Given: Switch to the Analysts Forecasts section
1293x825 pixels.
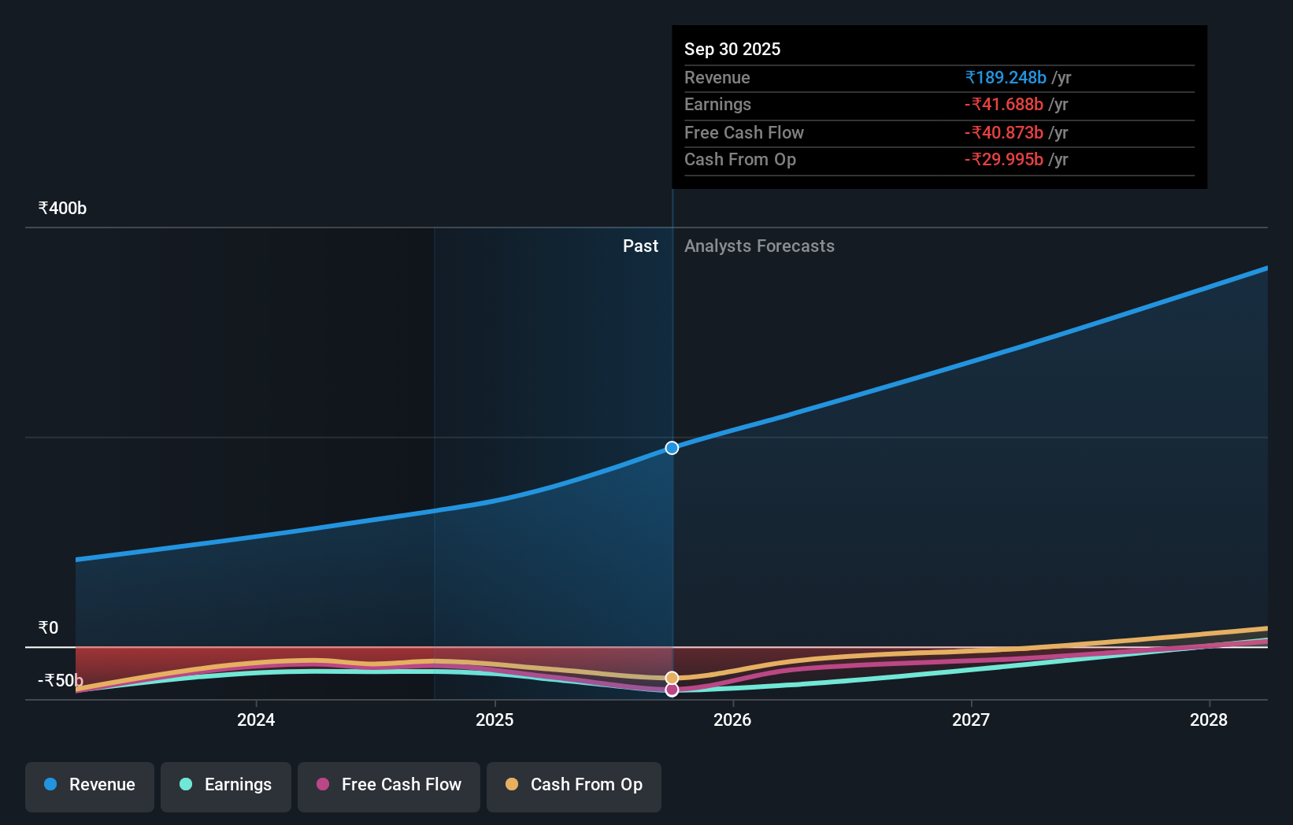Looking at the screenshot, I should tap(759, 246).
